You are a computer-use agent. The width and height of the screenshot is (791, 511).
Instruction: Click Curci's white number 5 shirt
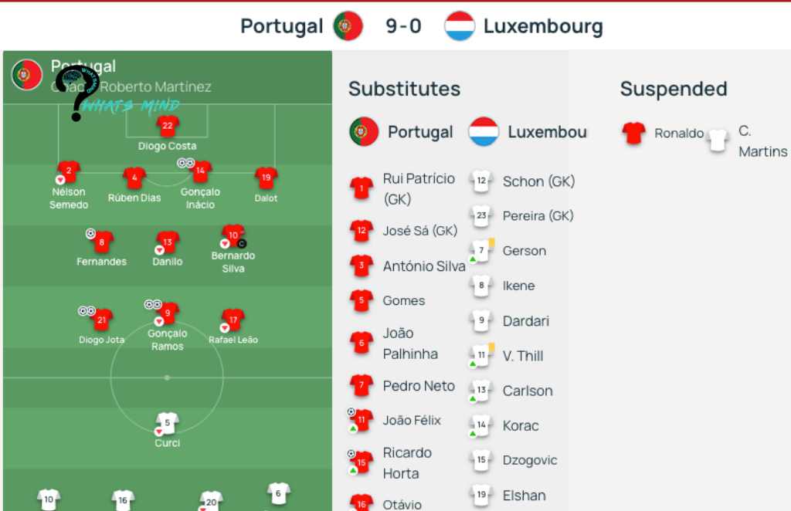click(168, 423)
